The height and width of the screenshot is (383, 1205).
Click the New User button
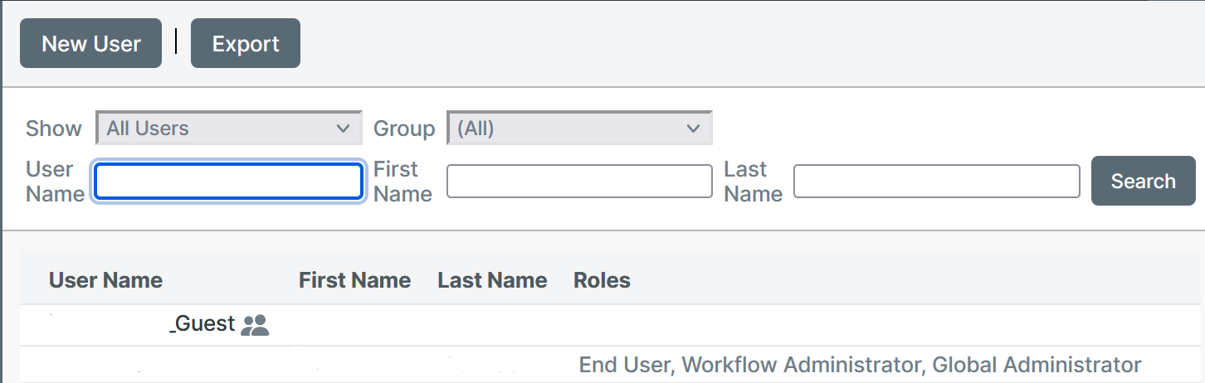coord(91,43)
